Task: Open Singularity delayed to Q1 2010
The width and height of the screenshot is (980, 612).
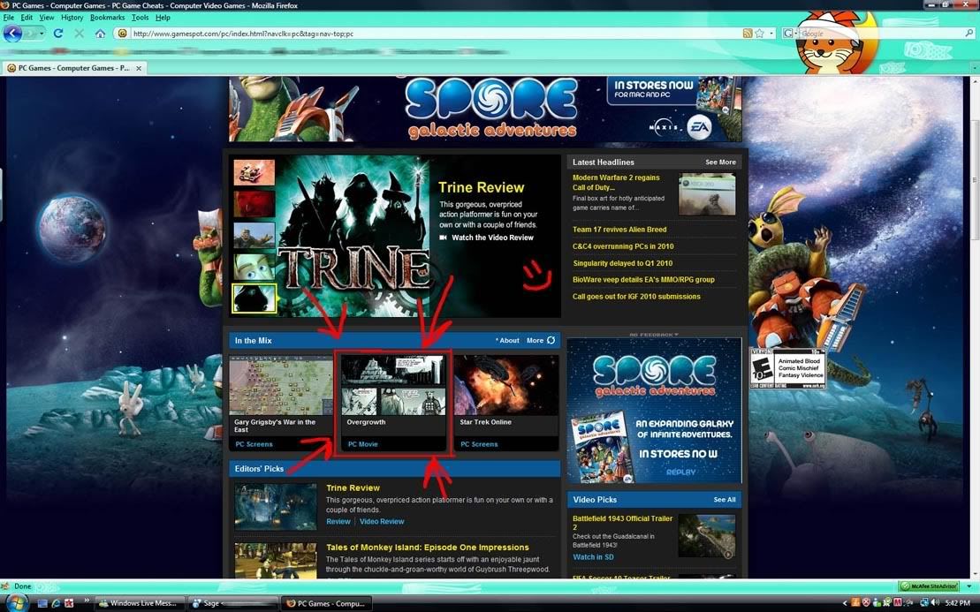Action: tap(622, 263)
